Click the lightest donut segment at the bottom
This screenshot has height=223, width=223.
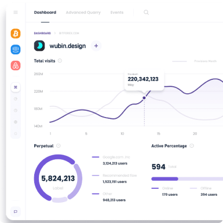coord(60,200)
